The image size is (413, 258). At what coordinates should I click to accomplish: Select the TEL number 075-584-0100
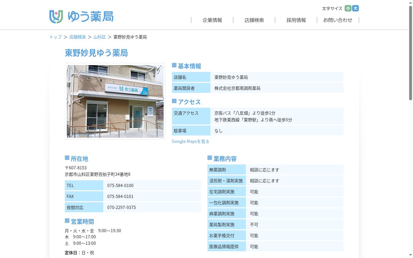(120, 185)
